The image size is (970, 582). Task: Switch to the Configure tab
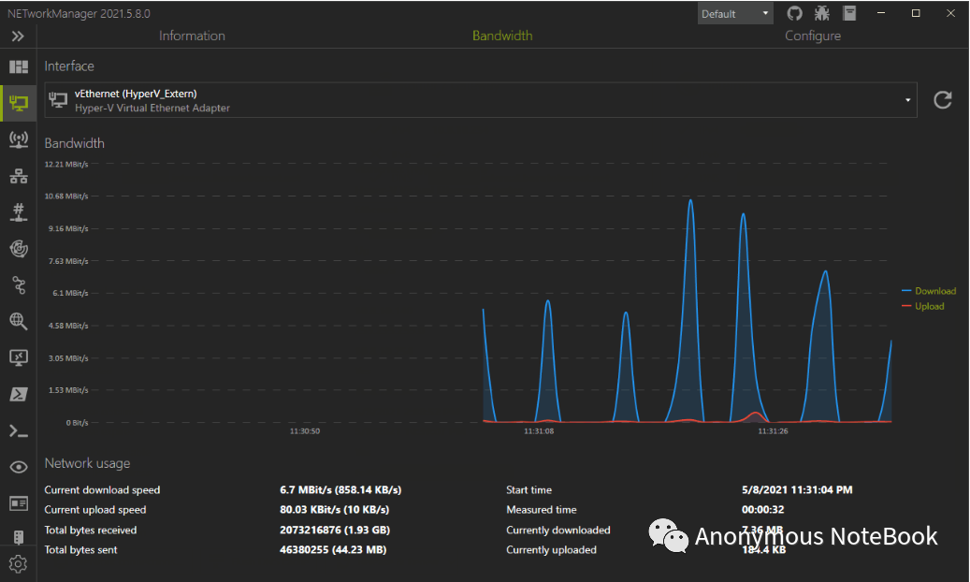click(x=813, y=36)
